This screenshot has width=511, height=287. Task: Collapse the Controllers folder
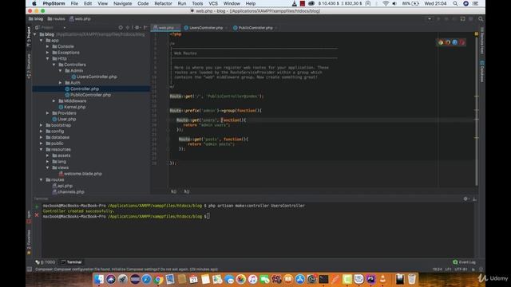click(54, 65)
